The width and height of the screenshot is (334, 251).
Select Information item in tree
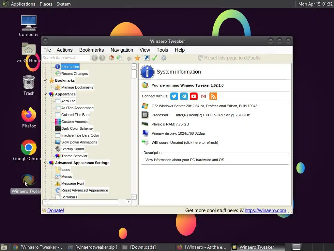point(70,67)
